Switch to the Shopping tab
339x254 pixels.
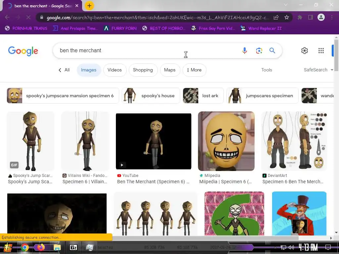coord(143,70)
